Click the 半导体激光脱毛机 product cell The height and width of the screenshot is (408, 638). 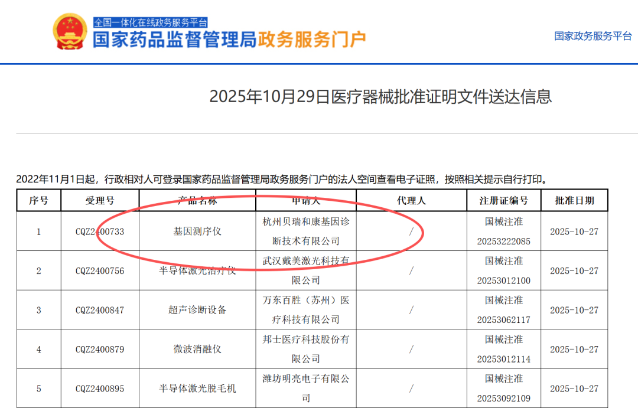pos(197,389)
